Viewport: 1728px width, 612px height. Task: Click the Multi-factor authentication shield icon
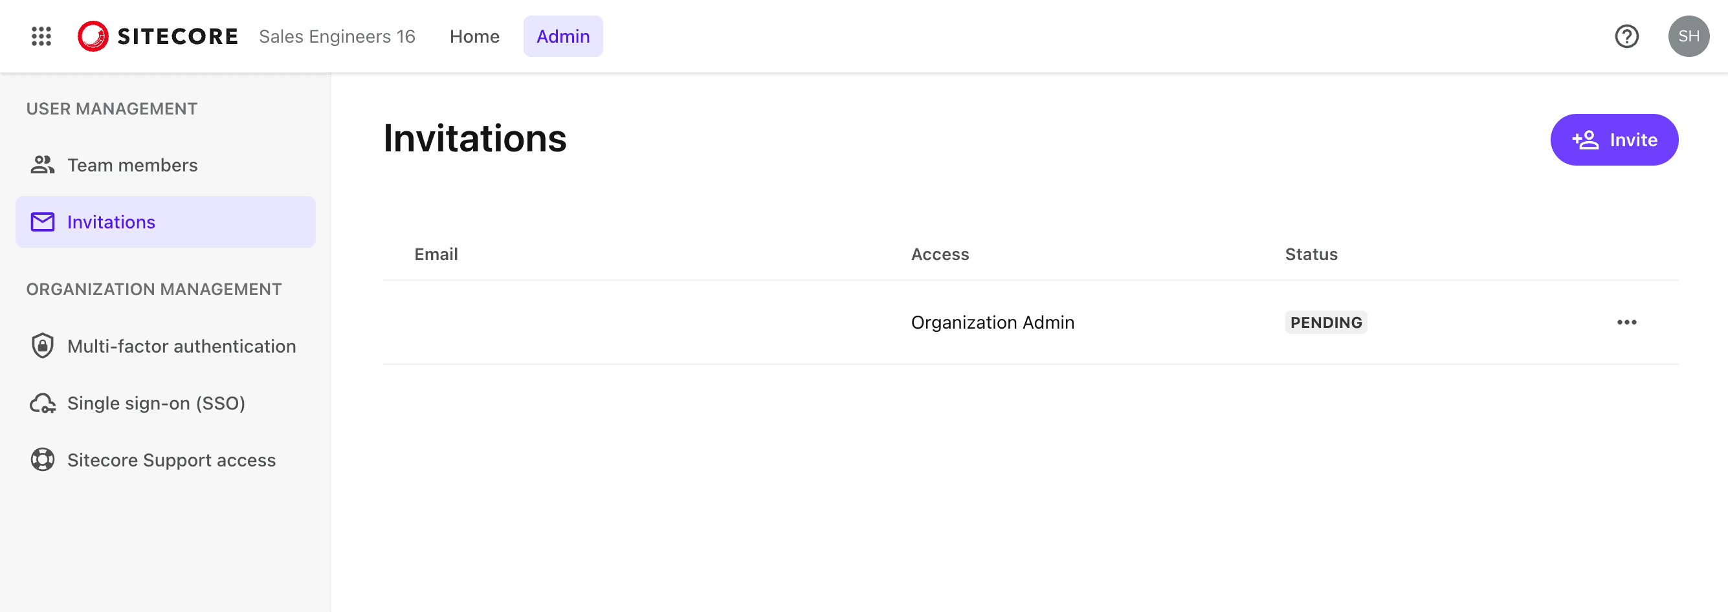(x=42, y=346)
